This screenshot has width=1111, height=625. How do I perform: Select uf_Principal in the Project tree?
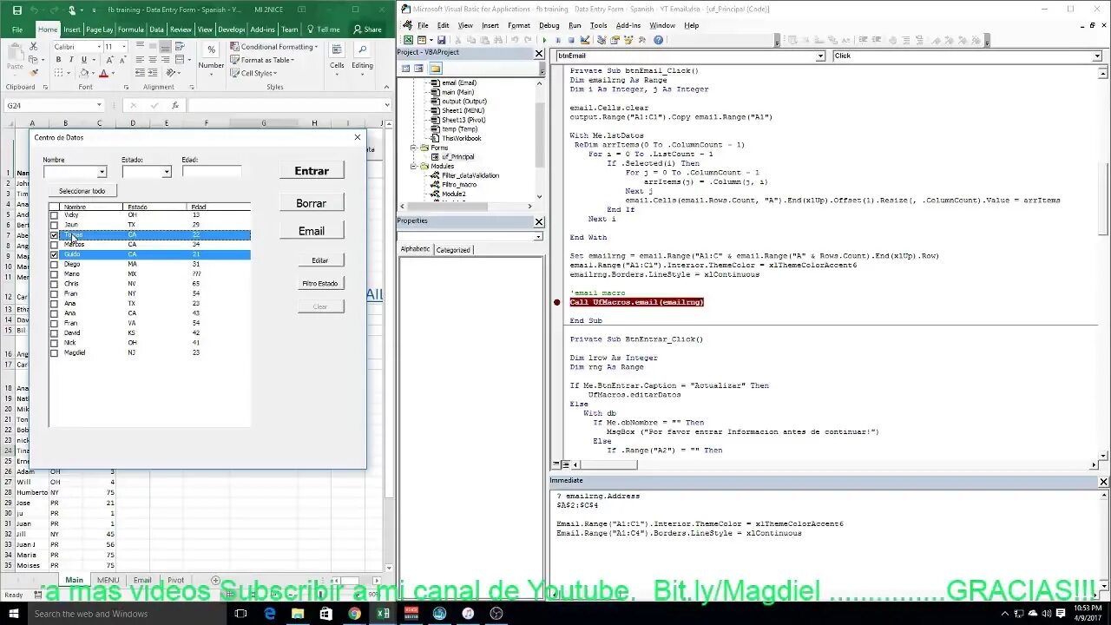pos(457,157)
